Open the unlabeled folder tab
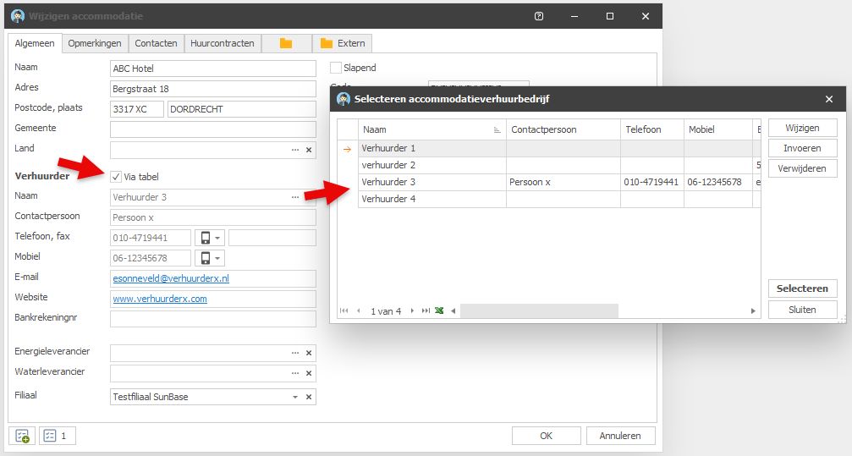852x456 pixels. [x=286, y=43]
